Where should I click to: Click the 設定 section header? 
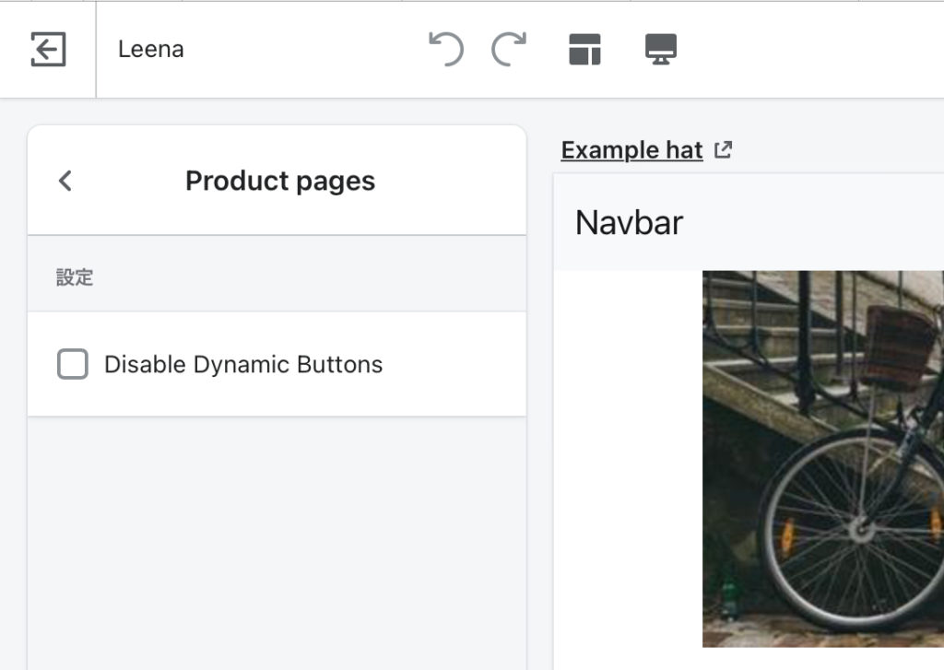click(75, 277)
